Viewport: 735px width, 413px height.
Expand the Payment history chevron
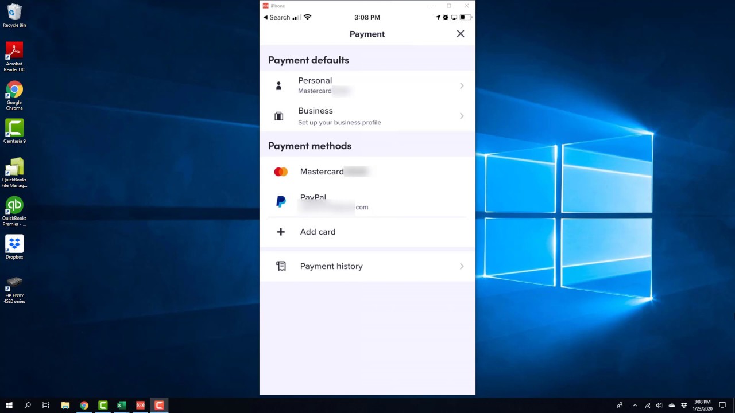[462, 266]
